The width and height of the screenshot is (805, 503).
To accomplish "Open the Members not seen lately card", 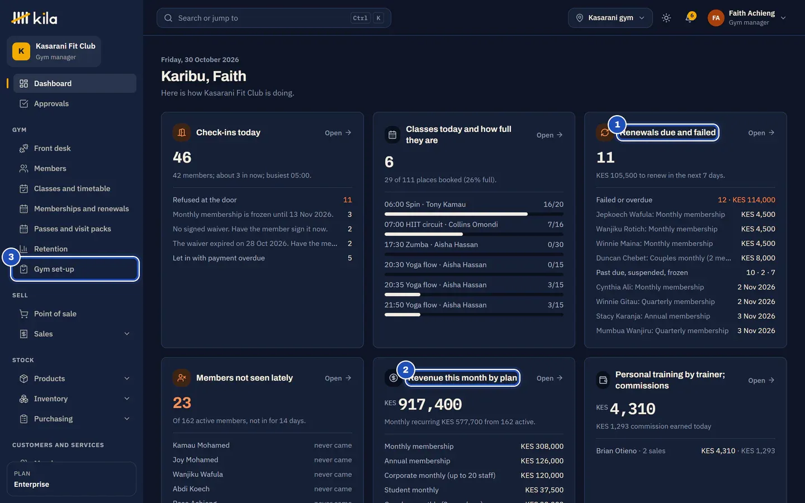I will point(338,378).
